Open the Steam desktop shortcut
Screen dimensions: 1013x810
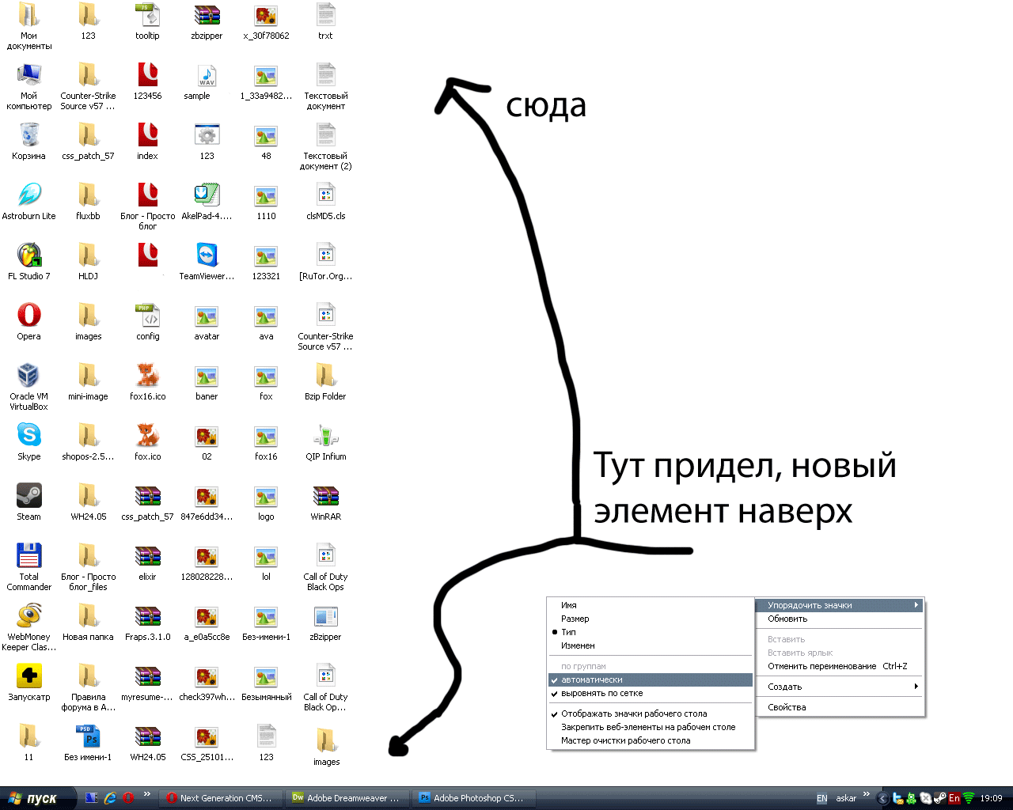coord(28,496)
